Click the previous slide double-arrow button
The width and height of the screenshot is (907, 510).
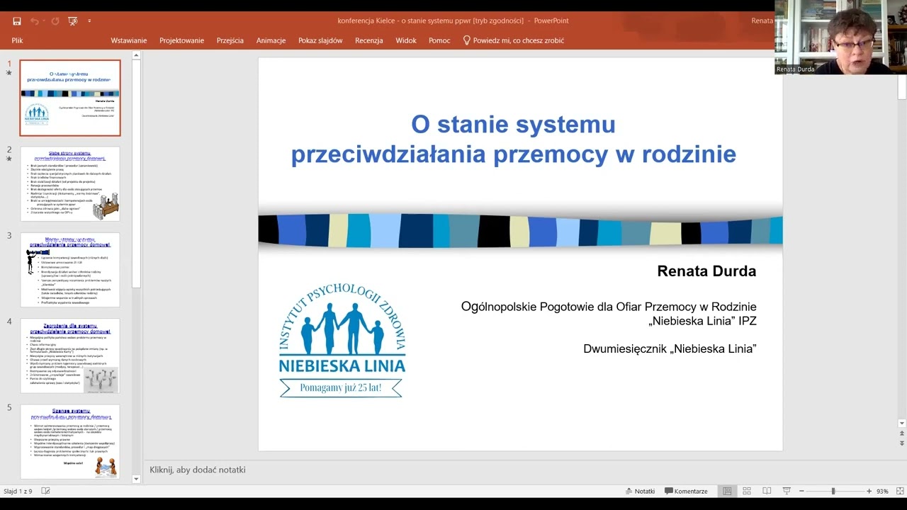coord(902,433)
